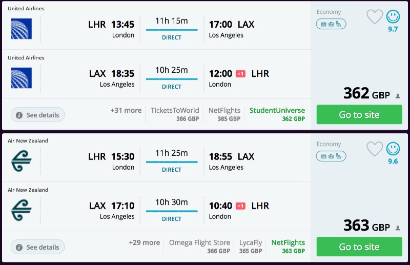Screen dimensions: 410x265
Task: Go to site for 362 GBP flight
Action: point(359,114)
